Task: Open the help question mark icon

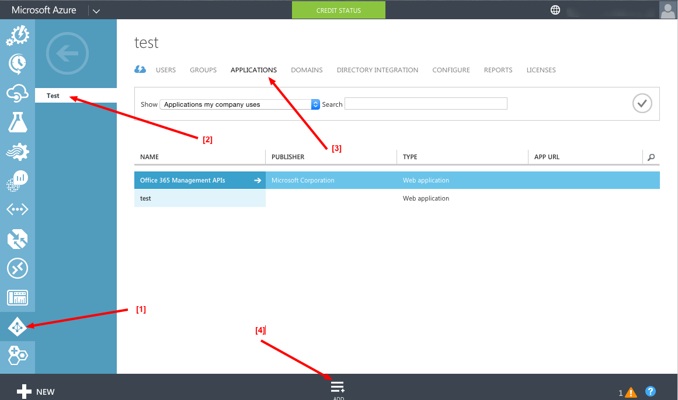Action: pos(651,391)
